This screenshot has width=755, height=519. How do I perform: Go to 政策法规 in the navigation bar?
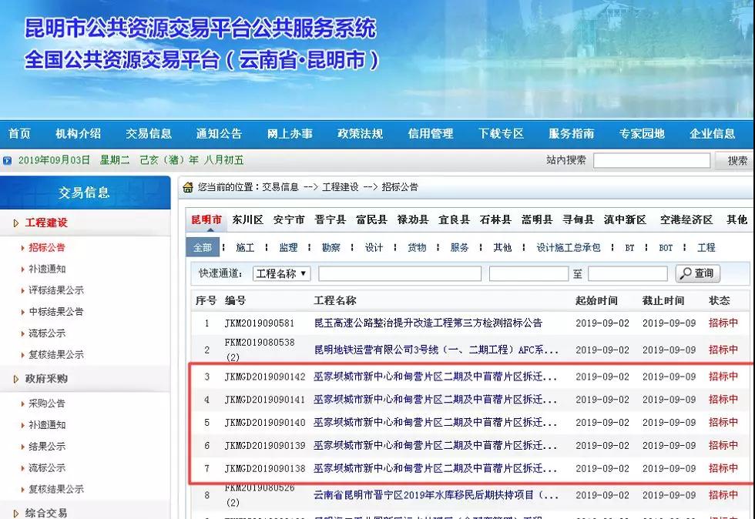click(x=360, y=133)
